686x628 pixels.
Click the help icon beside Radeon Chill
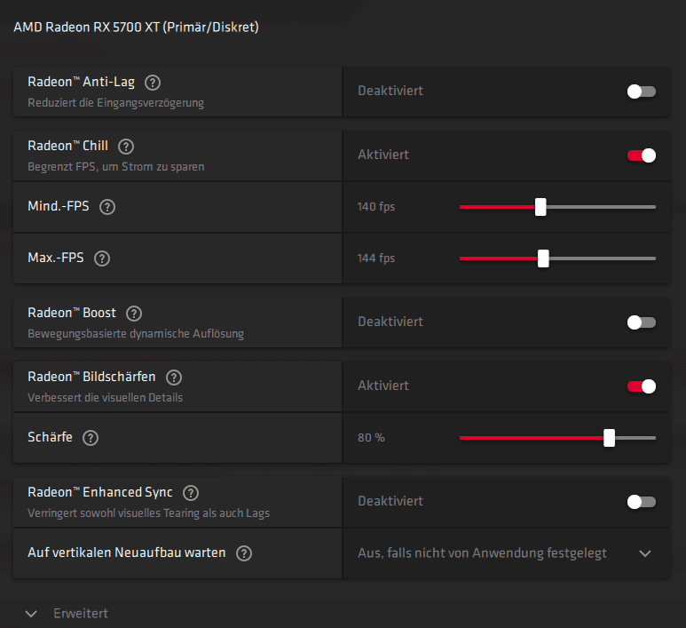(126, 147)
